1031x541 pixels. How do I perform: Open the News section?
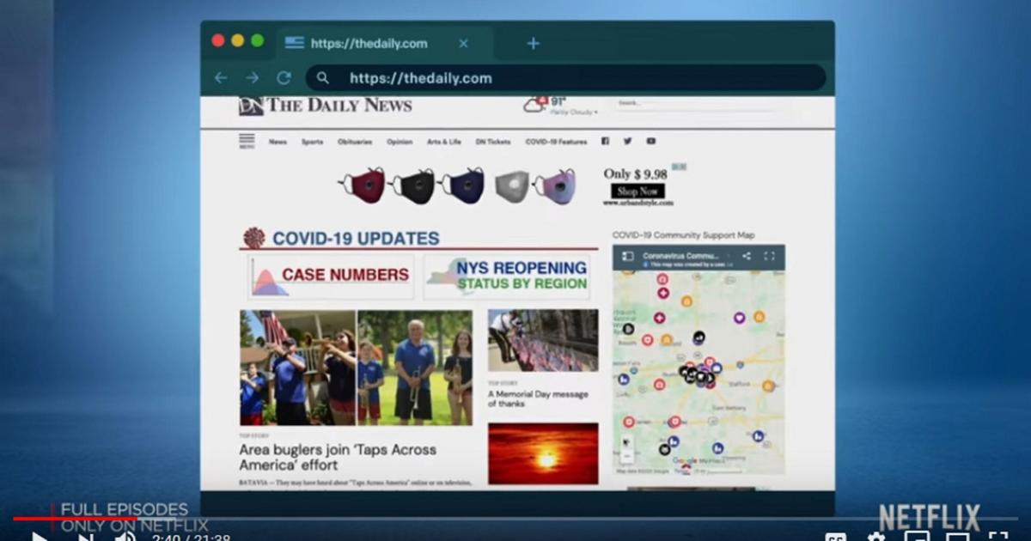[x=278, y=142]
